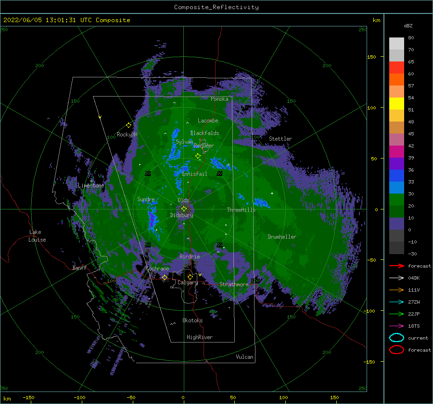Select the blue 33–36 dBZ legend swatch
The height and width of the screenshot is (404, 433).
[x=396, y=176]
